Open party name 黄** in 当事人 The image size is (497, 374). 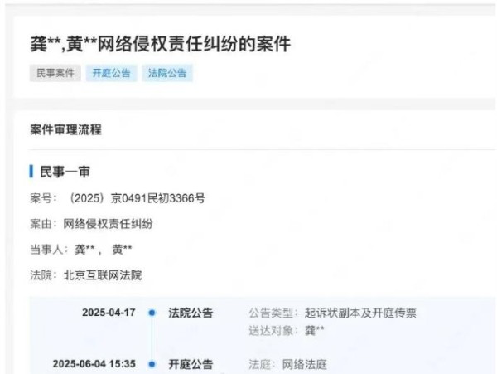click(122, 250)
